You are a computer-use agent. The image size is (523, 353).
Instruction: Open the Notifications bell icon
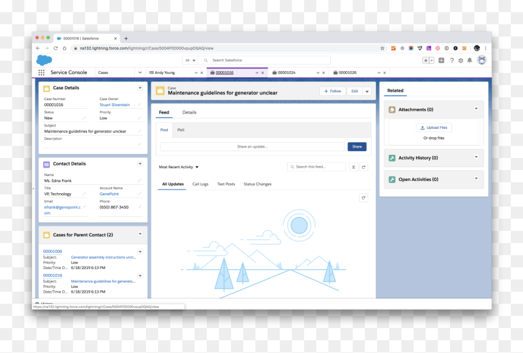pos(469,60)
